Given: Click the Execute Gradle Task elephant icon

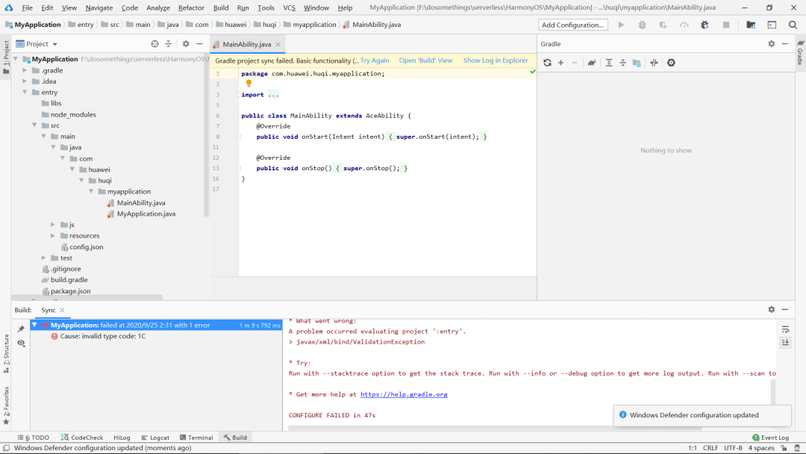Looking at the screenshot, I should 592,63.
